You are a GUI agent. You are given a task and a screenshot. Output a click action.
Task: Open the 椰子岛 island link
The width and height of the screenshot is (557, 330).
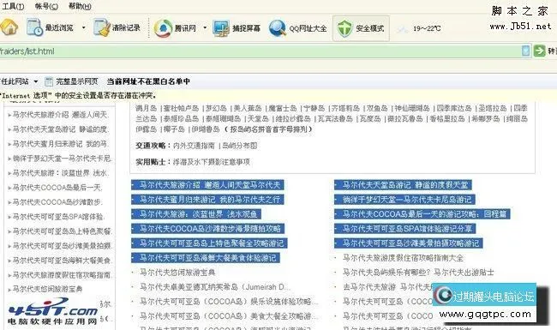(174, 129)
